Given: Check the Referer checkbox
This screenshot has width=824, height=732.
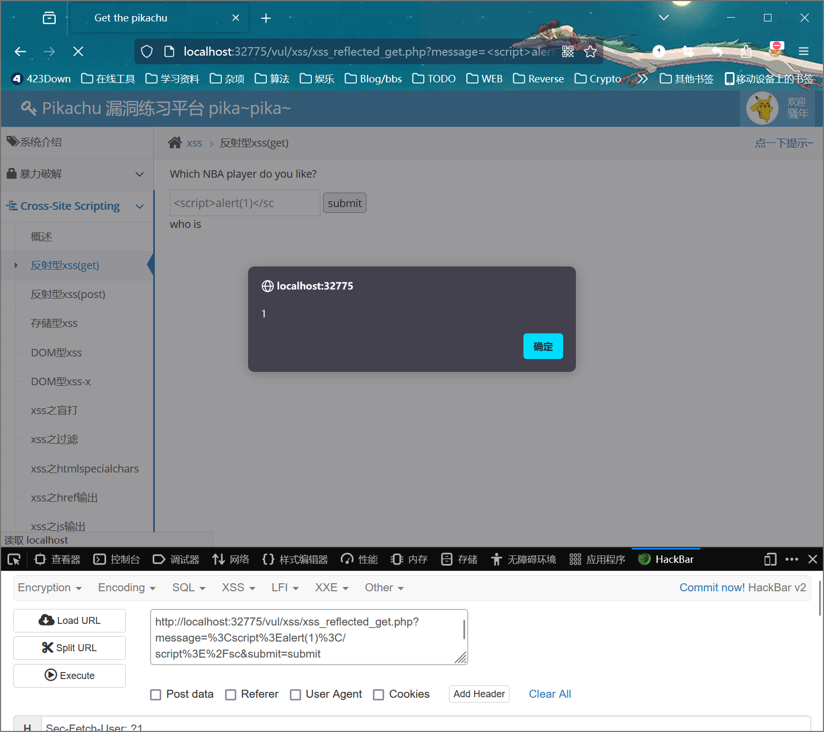Looking at the screenshot, I should [x=231, y=695].
